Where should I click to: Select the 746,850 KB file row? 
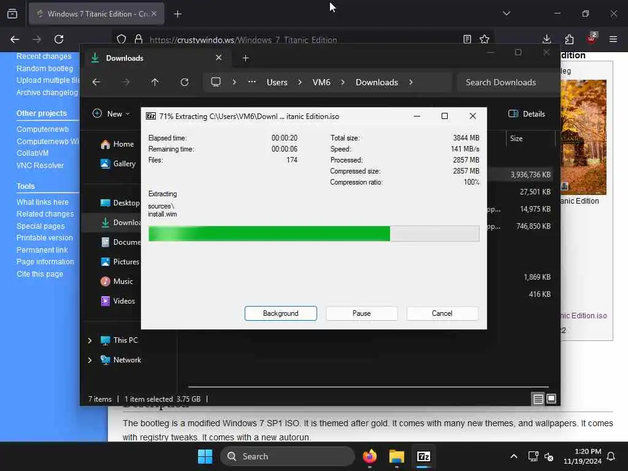click(533, 226)
